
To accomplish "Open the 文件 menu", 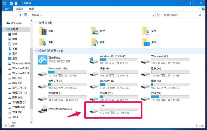I will click(7, 9).
